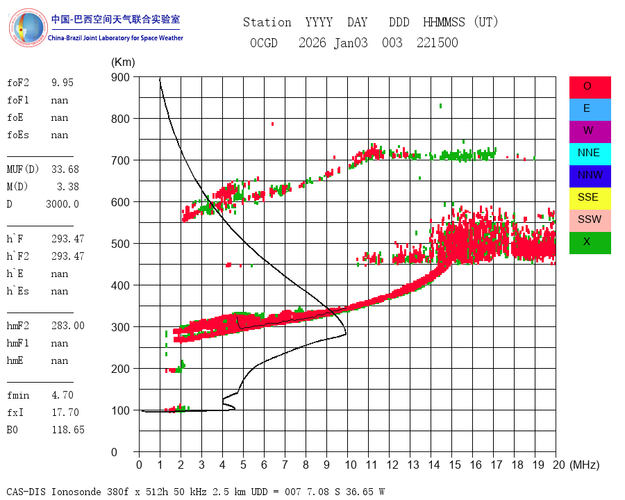Click the Chinese laboratory title text
Screen dimensions: 625x500
click(x=115, y=19)
